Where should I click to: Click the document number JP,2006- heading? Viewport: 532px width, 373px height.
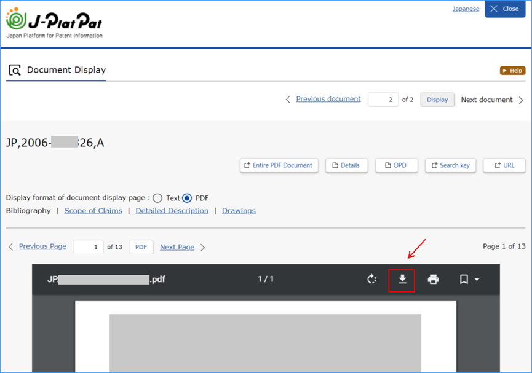[x=55, y=143]
